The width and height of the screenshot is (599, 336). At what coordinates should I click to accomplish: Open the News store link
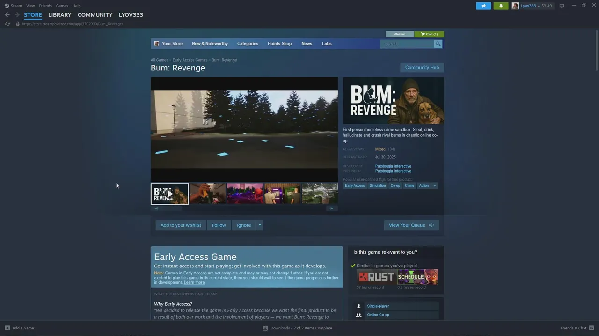tap(307, 43)
